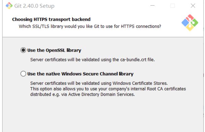Image resolution: width=205 pixels, height=132 pixels.
Task: Click the "Use the native Windows Secure Channel library" label
Action: pyautogui.click(x=80, y=74)
